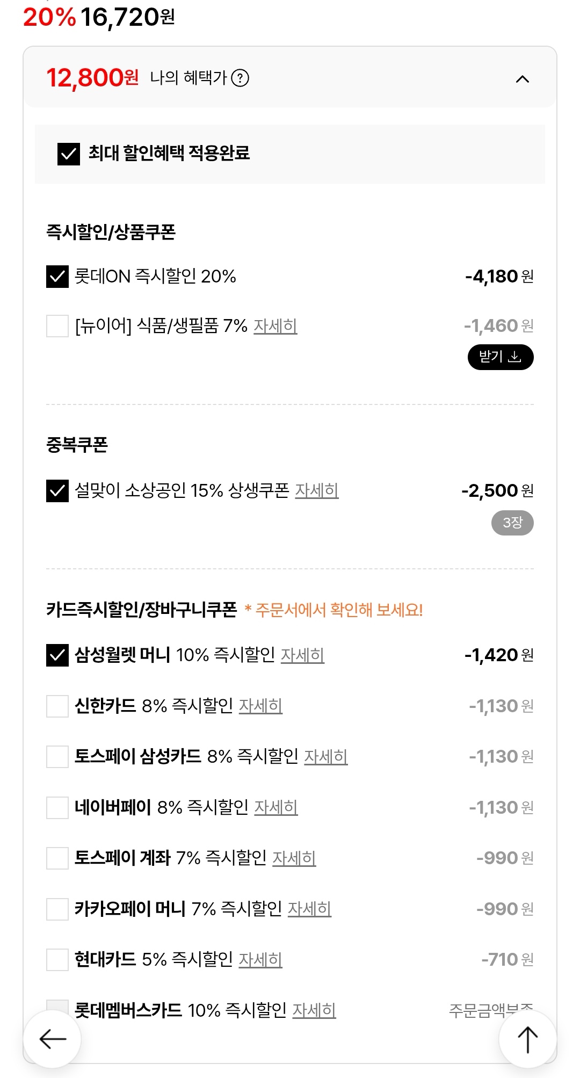Image resolution: width=580 pixels, height=1078 pixels.
Task: Tap the scroll-to-top arrow button
Action: coord(527,1039)
